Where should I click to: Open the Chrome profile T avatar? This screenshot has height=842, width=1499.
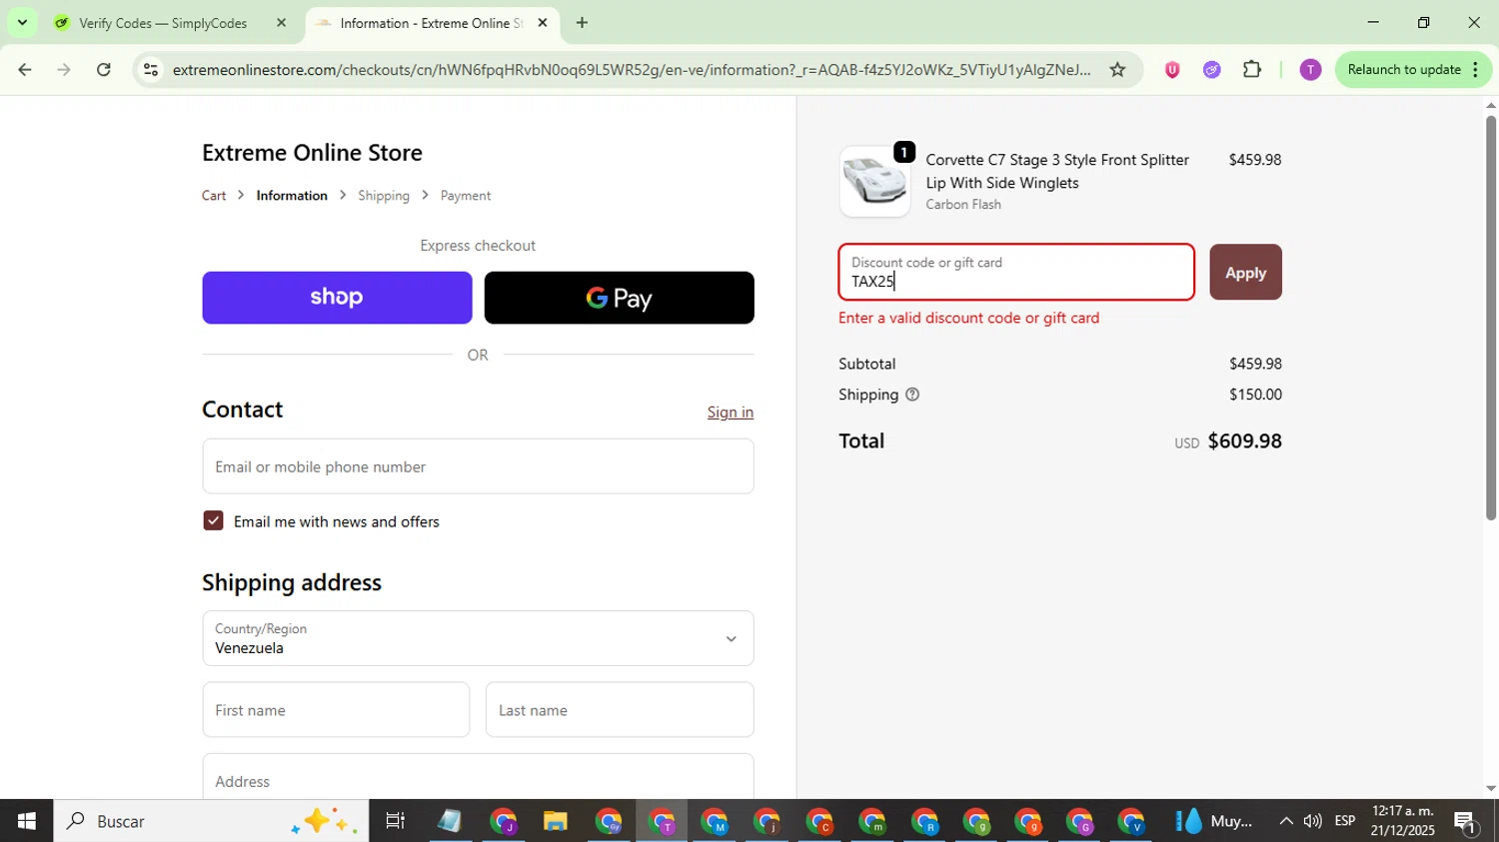pos(1310,69)
